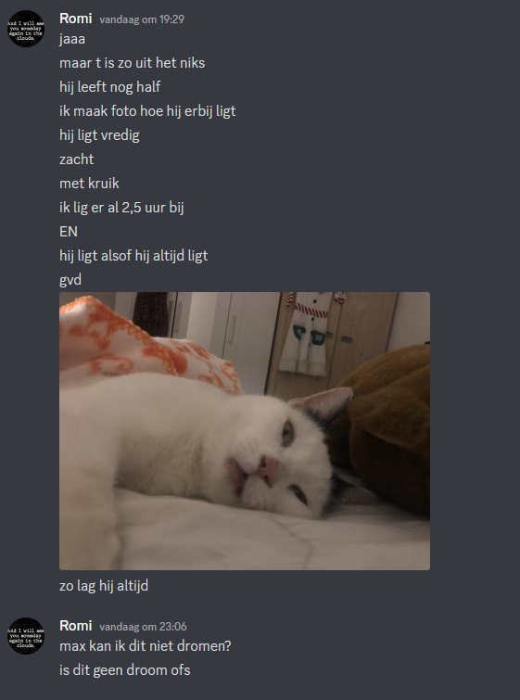
Task: Click the message 'hij leeft nog half'
Action: tap(109, 87)
